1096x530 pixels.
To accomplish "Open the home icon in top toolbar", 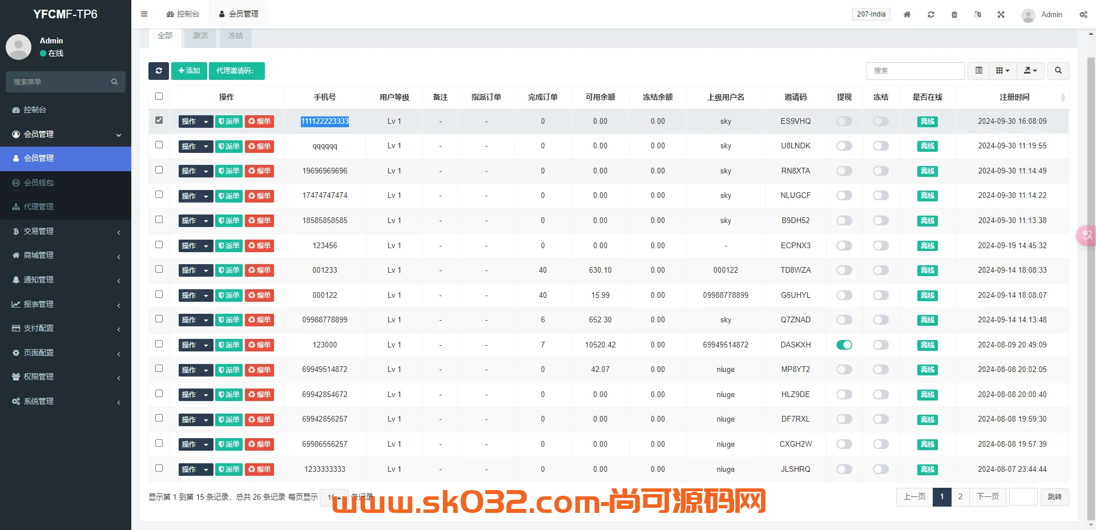I will pyautogui.click(x=906, y=14).
